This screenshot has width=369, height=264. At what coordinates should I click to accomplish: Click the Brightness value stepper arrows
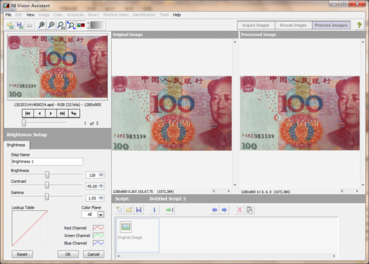pos(101,175)
